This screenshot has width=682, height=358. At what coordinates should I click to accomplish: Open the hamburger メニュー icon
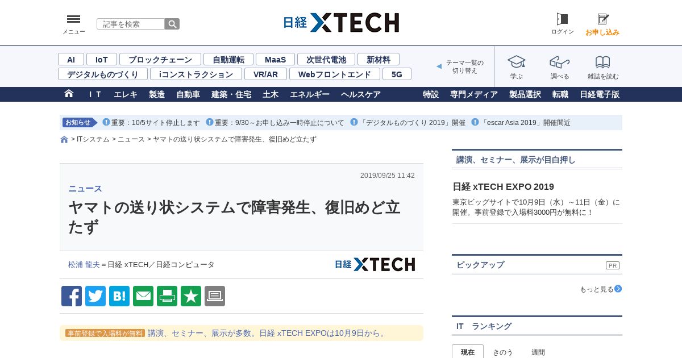coord(73,19)
